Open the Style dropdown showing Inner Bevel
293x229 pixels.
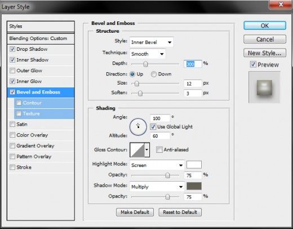pyautogui.click(x=152, y=42)
